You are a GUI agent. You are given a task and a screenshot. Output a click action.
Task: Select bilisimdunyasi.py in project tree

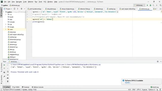coord(15,39)
